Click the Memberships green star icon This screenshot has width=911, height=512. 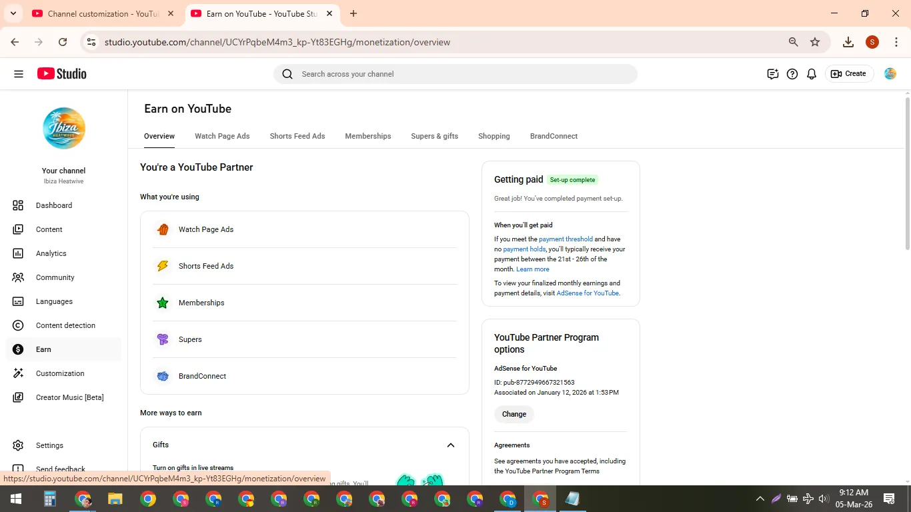pyautogui.click(x=163, y=303)
